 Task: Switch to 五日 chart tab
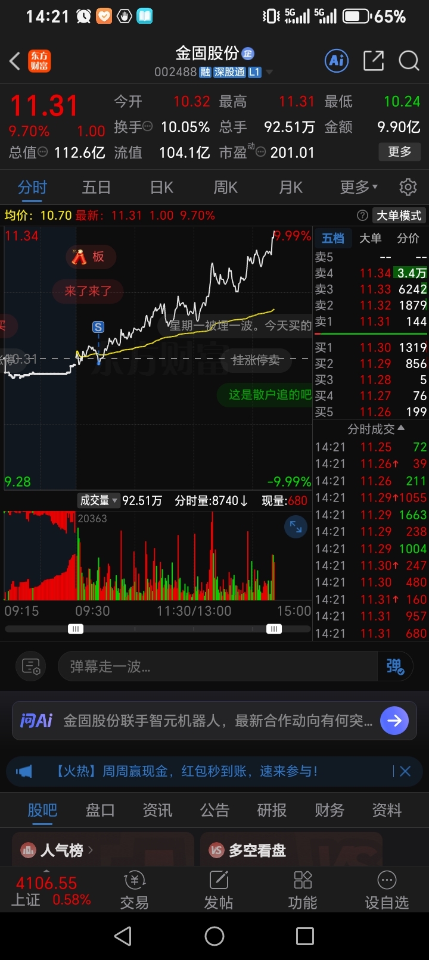click(97, 188)
